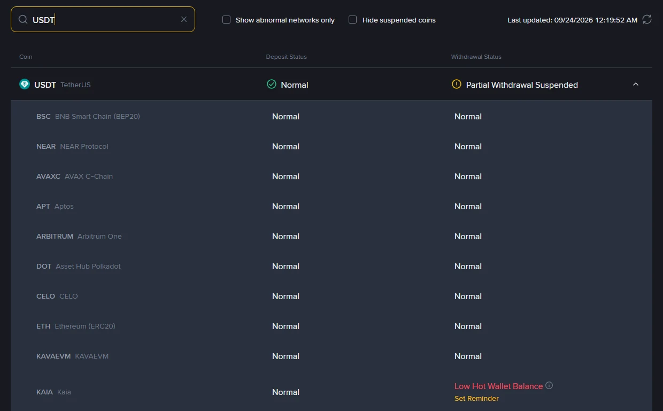Click the search magnifier icon
Screen dimensions: 663x411
(23, 19)
